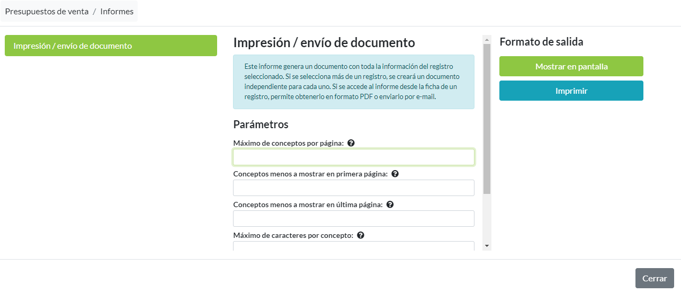This screenshot has width=681, height=293.
Task: Focus the Máximo de conceptos por página field
Action: point(353,157)
